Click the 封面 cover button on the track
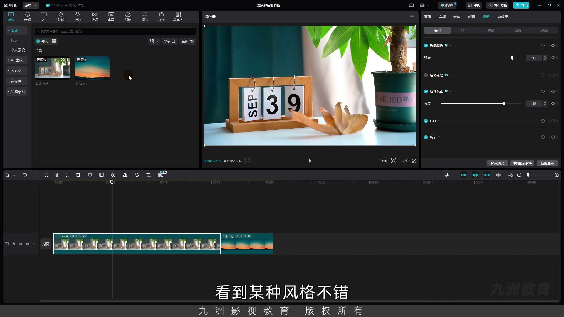The width and height of the screenshot is (564, 317). click(x=46, y=244)
